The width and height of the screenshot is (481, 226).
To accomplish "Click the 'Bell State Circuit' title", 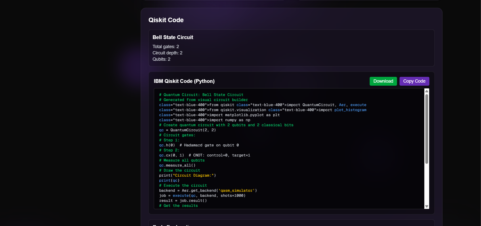I will (173, 37).
